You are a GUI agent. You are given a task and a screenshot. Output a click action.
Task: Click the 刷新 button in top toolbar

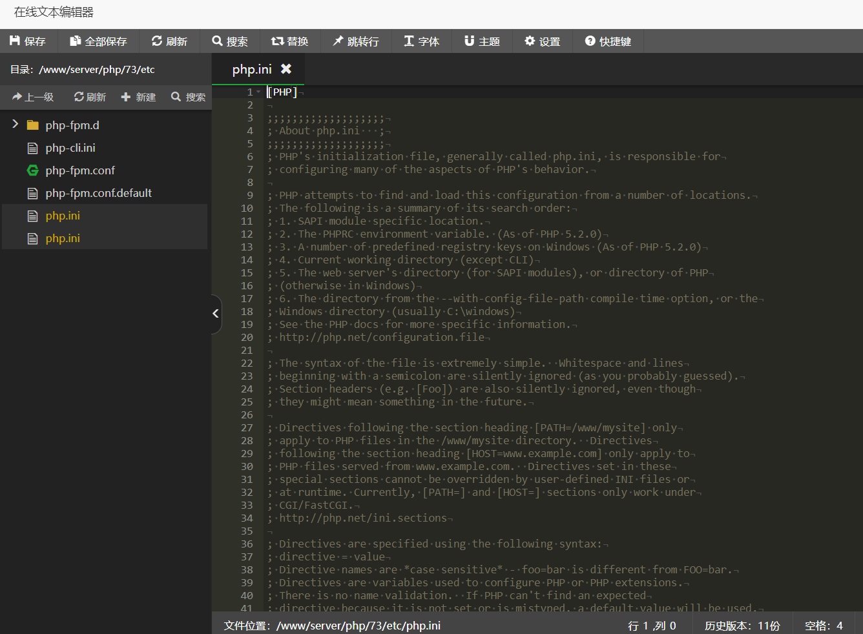(x=169, y=41)
